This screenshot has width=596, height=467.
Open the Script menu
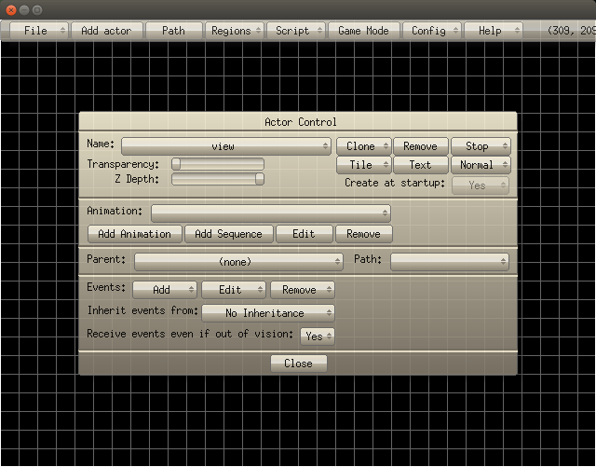297,31
